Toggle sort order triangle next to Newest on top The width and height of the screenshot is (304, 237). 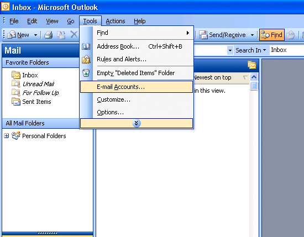[245, 78]
